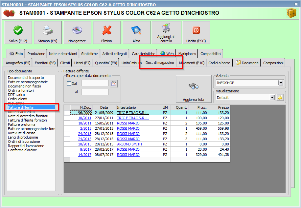The width and height of the screenshot is (301, 208).
Task: Click the folder icon beside Visualizzazione
Action: (x=280, y=98)
